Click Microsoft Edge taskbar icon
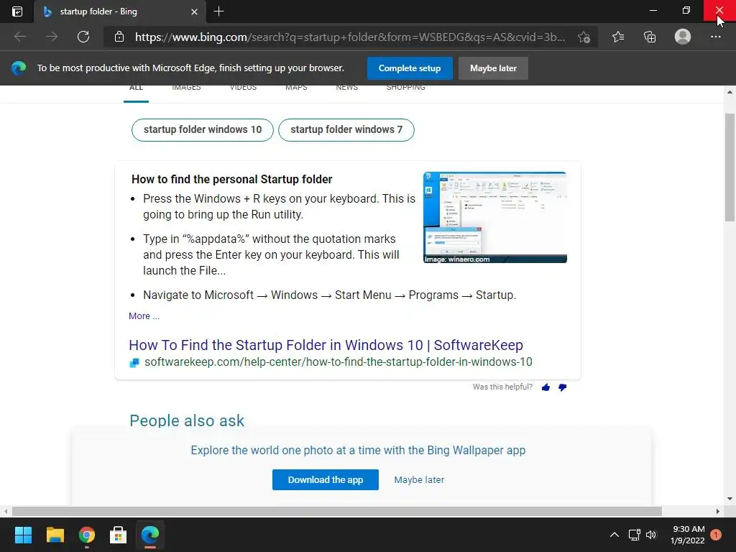736x552 pixels. 150,535
